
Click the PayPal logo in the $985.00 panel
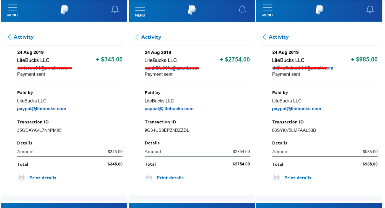click(320, 10)
